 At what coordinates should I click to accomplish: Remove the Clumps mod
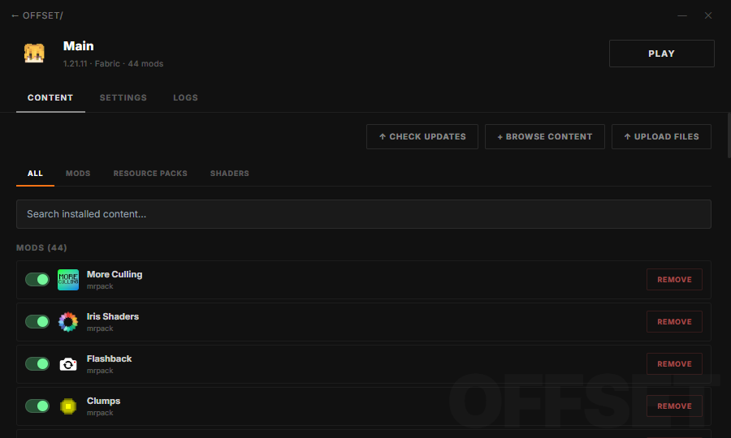(674, 406)
